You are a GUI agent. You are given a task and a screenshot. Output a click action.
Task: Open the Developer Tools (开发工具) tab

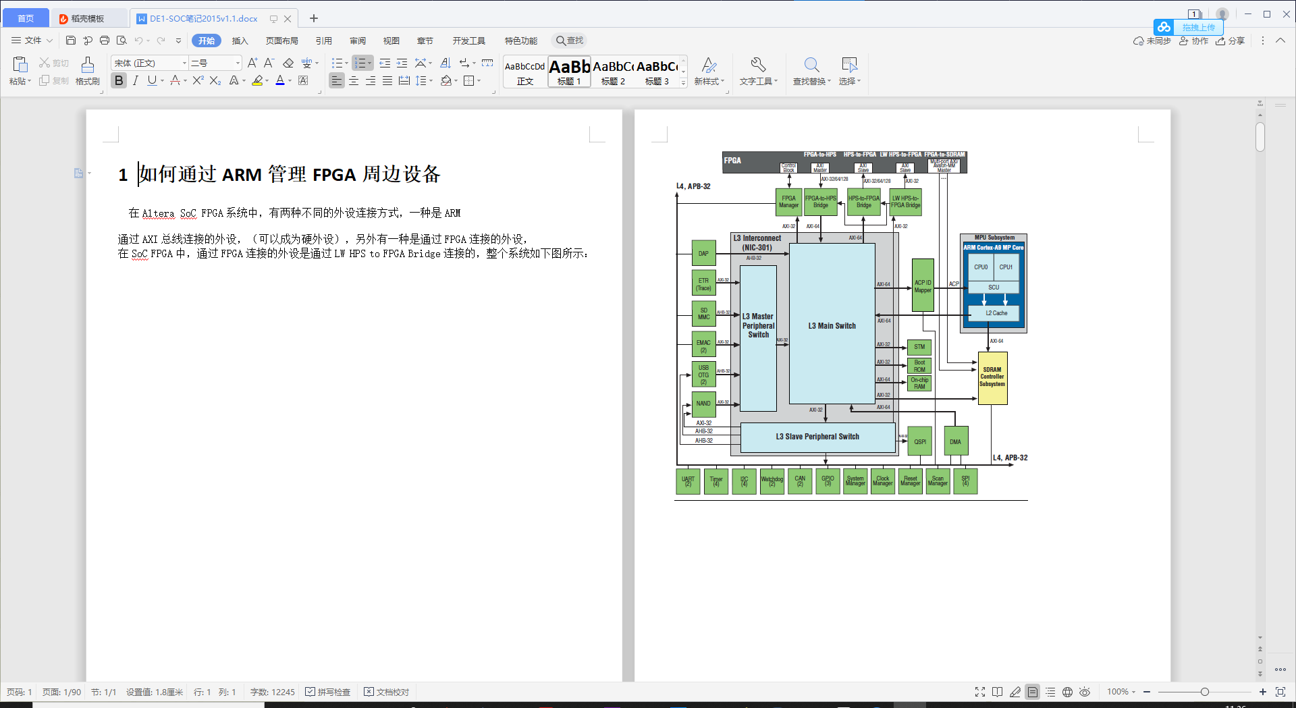coord(469,40)
